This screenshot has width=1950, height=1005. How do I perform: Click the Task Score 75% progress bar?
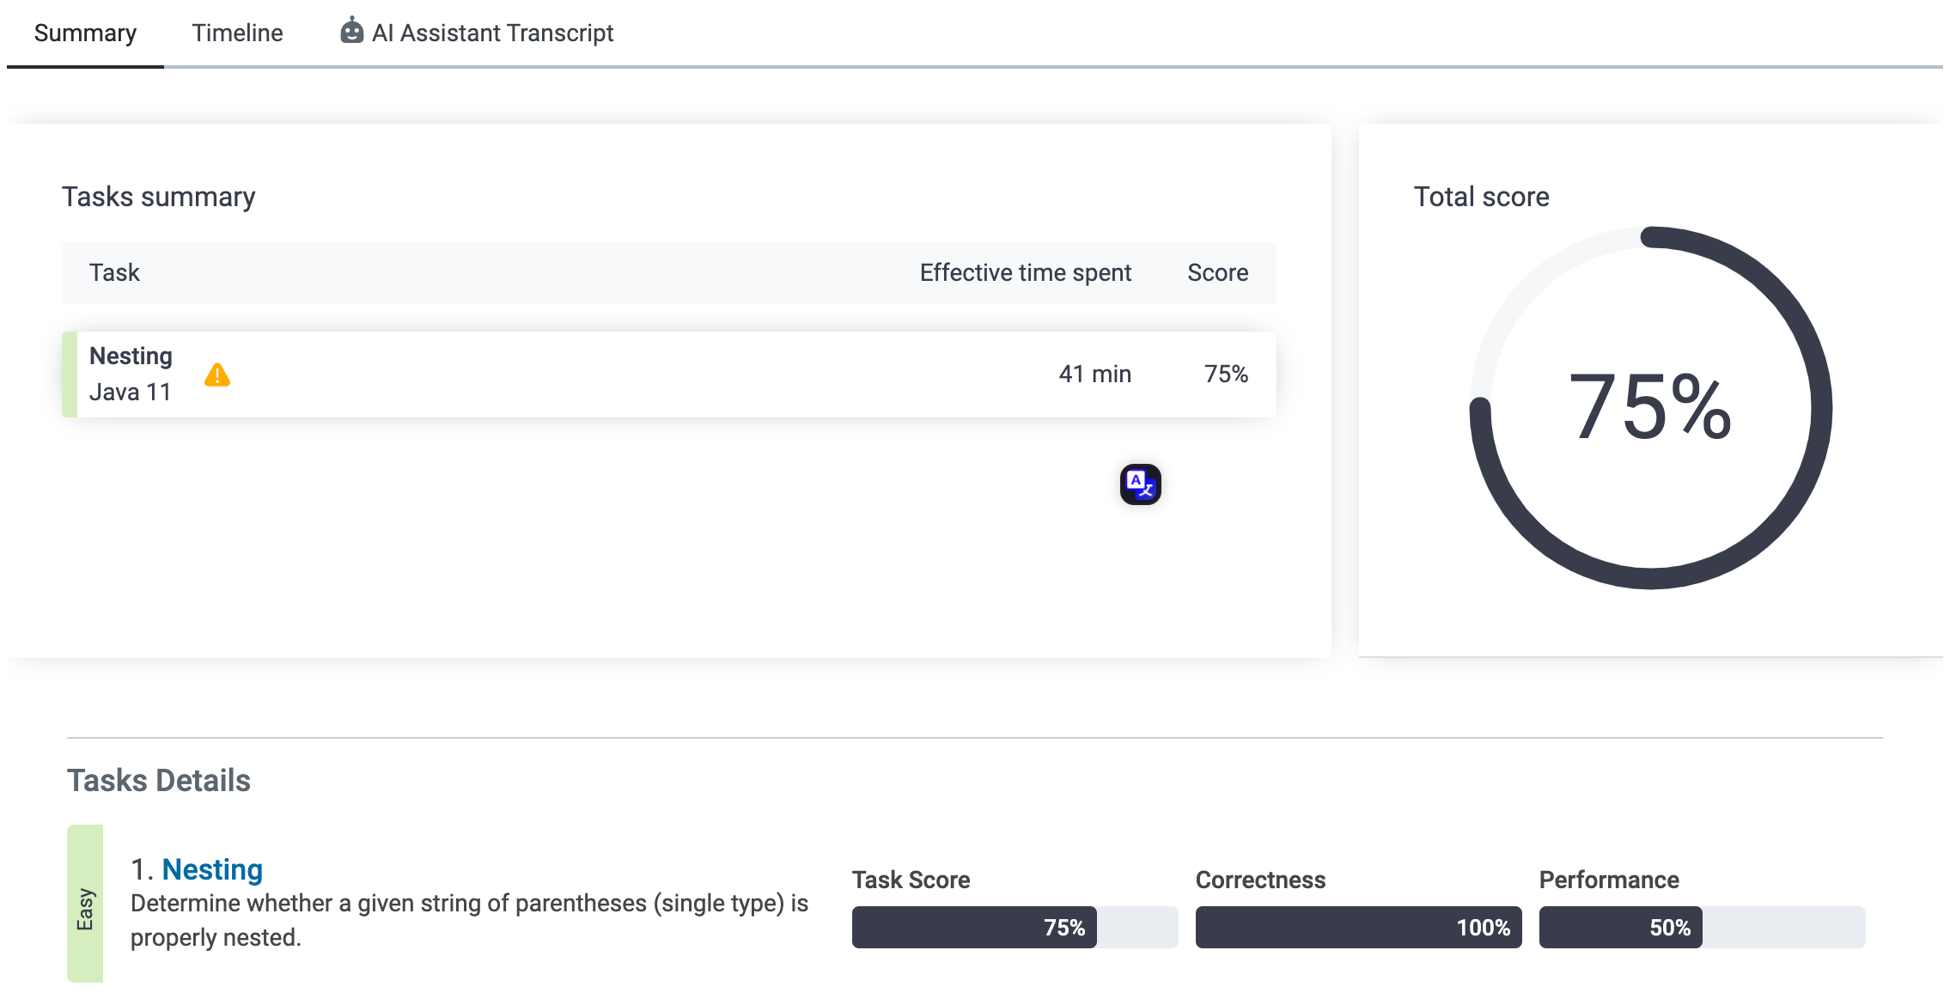1014,928
